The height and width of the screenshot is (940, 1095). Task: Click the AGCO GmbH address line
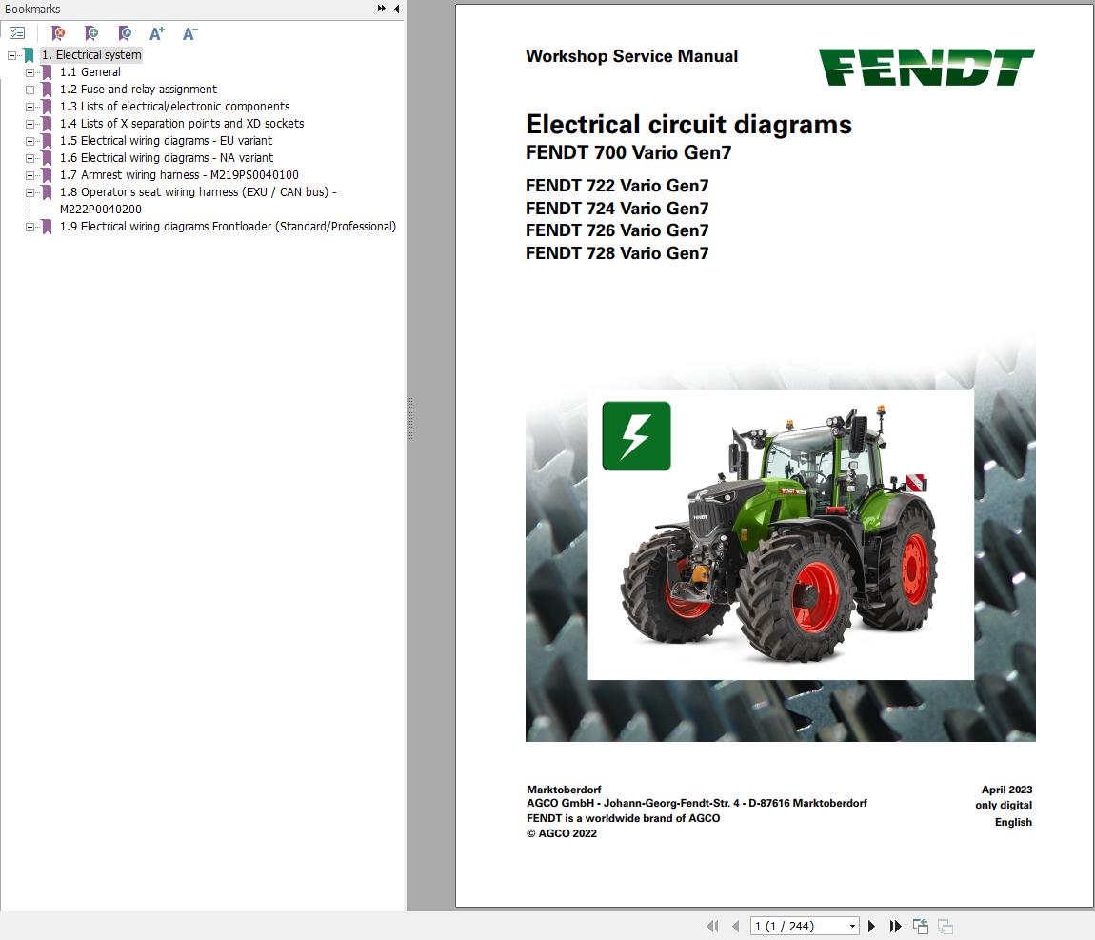tap(696, 803)
